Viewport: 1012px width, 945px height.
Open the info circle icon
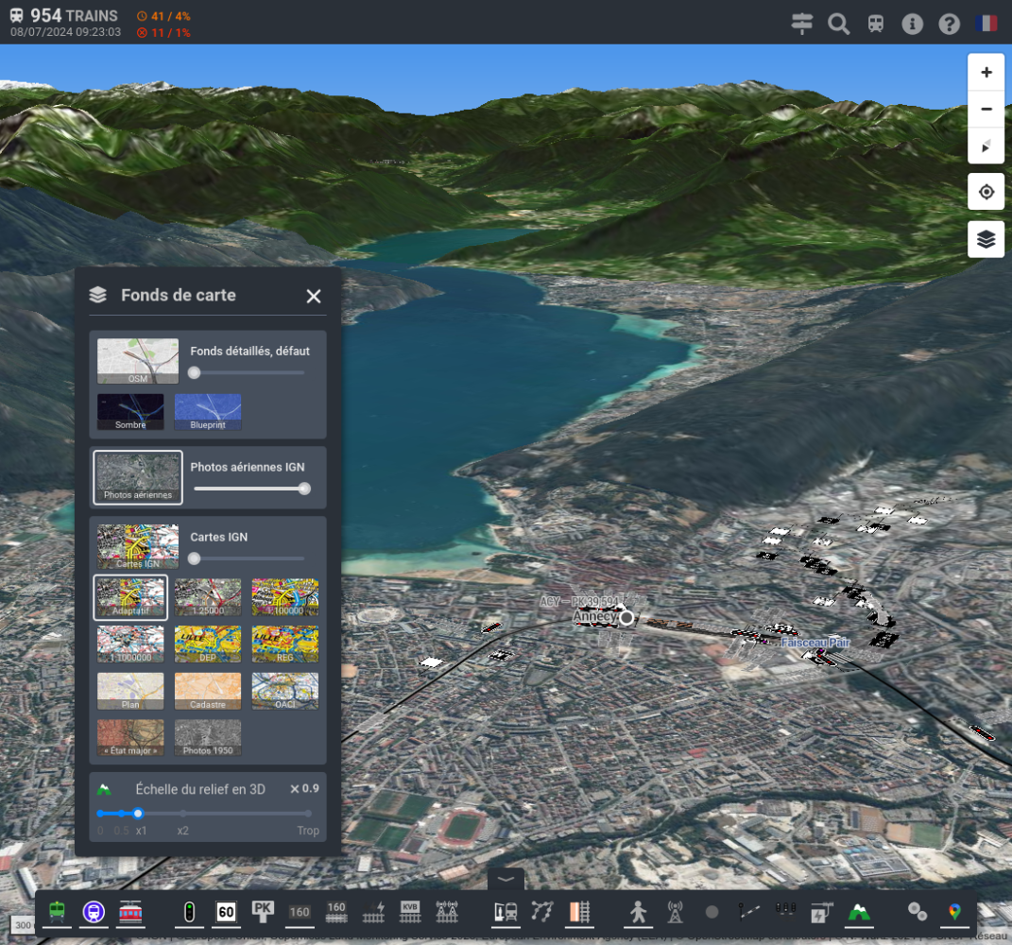[x=912, y=24]
